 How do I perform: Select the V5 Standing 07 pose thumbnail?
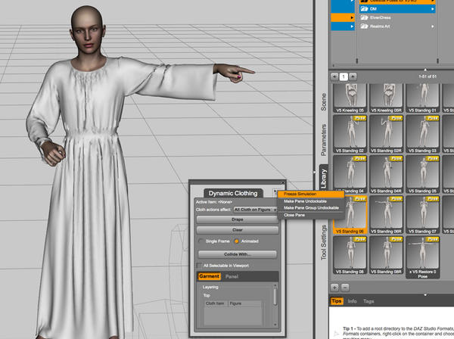pos(422,214)
